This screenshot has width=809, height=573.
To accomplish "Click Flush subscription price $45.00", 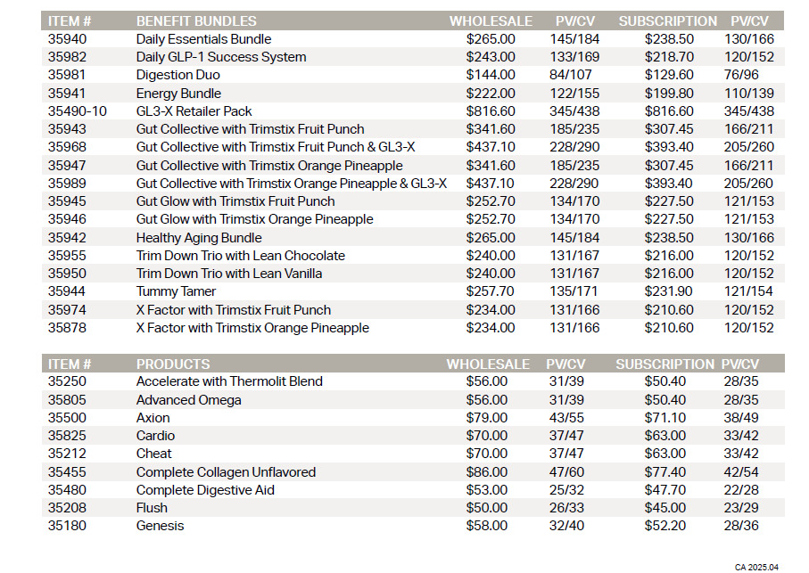I will pos(665,508).
